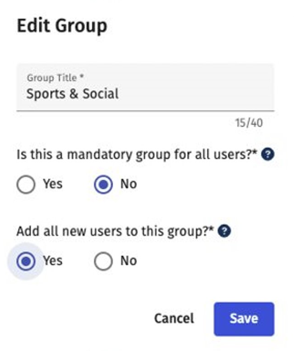294x351 pixels.
Task: Click the 'Edit Group' dialog heading
Action: [x=62, y=25]
